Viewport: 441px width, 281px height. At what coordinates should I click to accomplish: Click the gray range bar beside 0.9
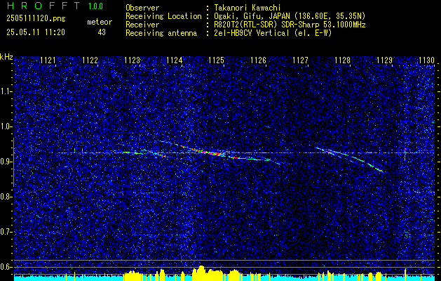pyautogui.click(x=13, y=162)
